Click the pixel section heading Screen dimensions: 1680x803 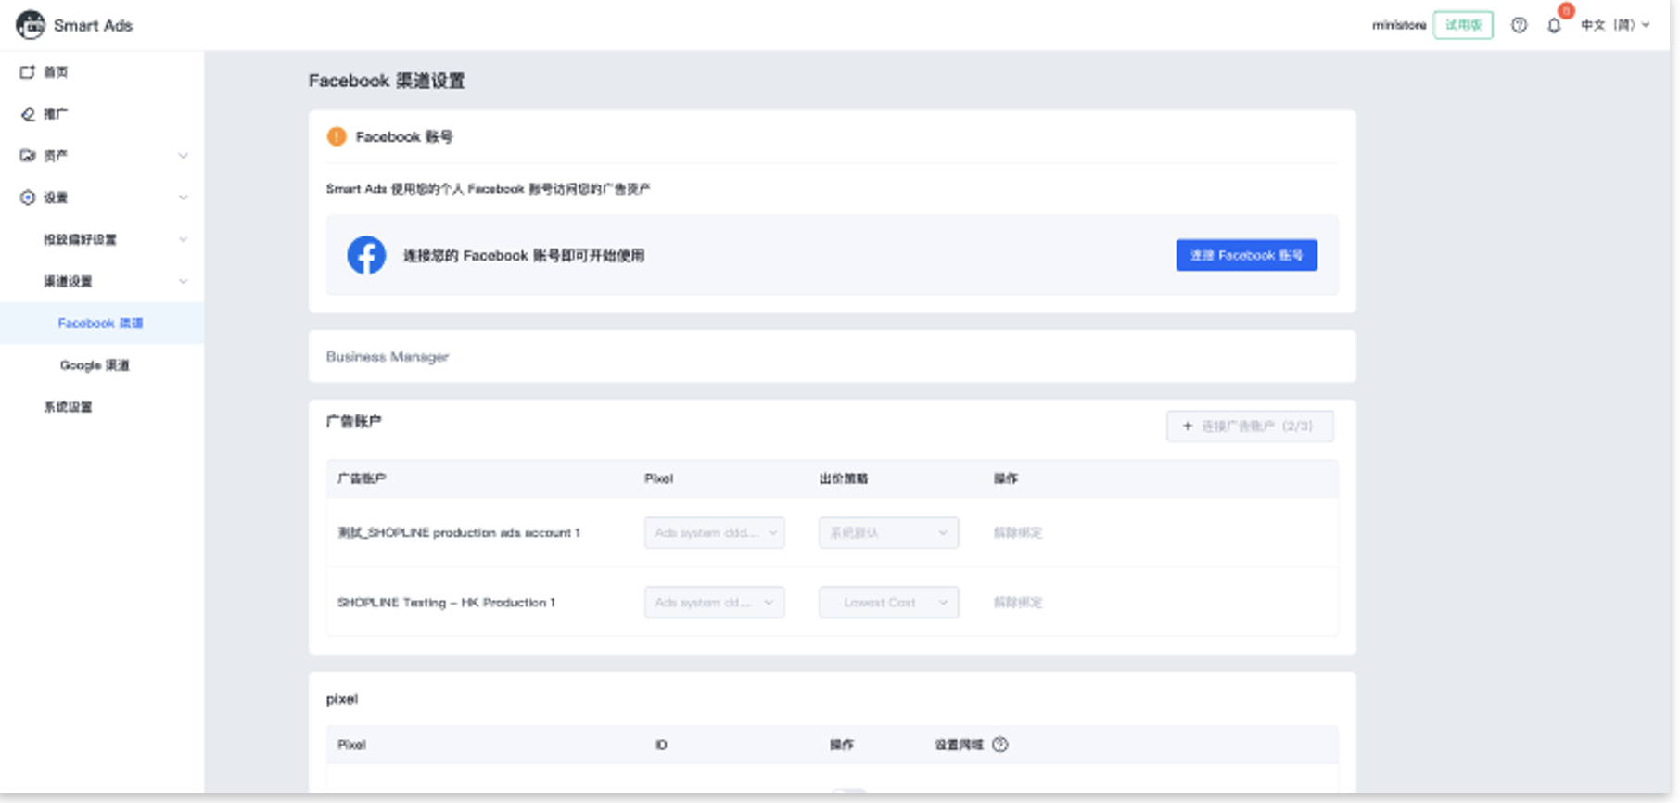coord(341,699)
